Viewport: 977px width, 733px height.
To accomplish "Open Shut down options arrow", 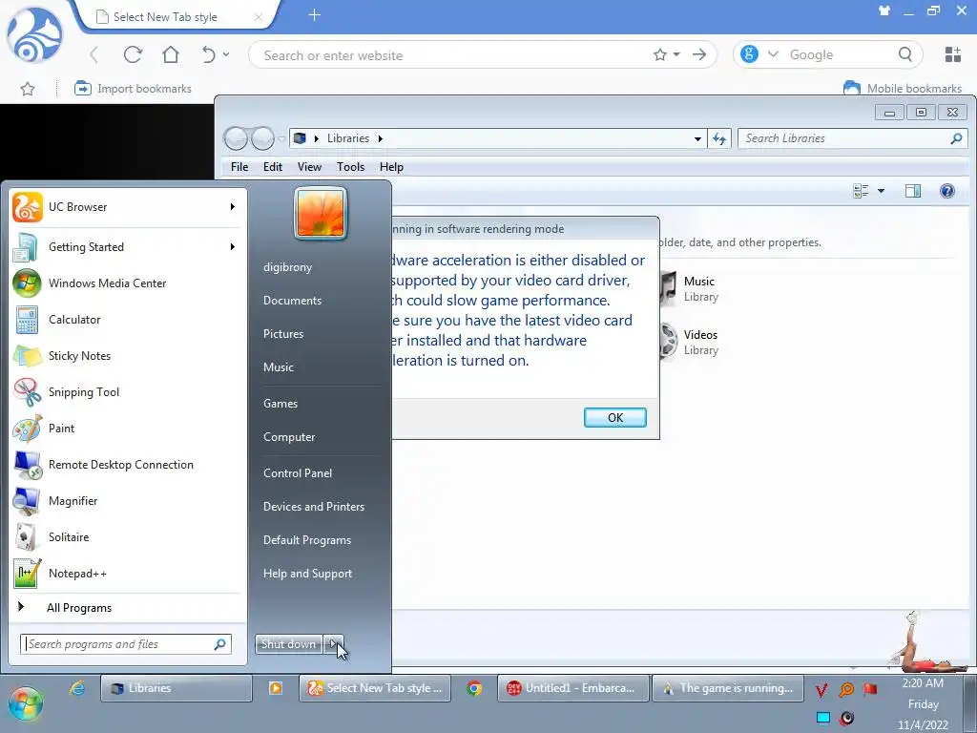I will pyautogui.click(x=334, y=644).
